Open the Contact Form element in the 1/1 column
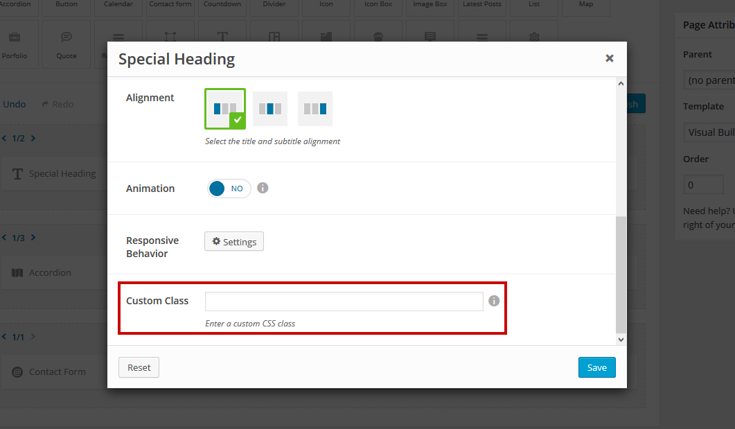This screenshot has width=735, height=429. click(x=55, y=371)
